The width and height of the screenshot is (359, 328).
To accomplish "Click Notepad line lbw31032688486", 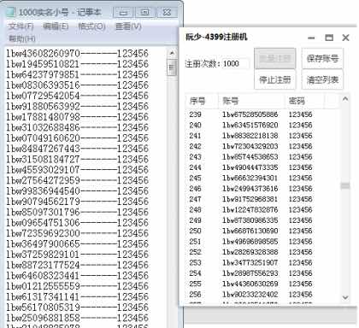I will pos(78,127).
